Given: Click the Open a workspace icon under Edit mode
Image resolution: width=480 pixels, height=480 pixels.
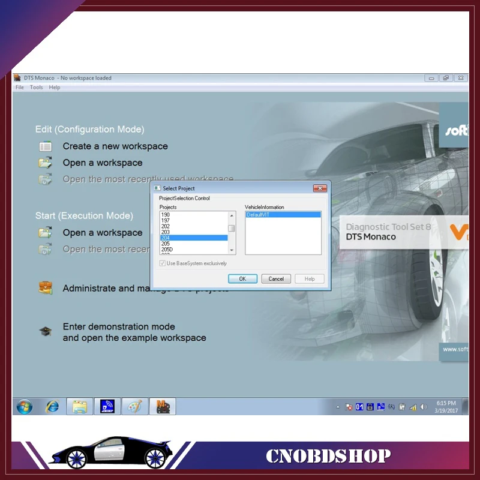Looking at the screenshot, I should (46, 163).
